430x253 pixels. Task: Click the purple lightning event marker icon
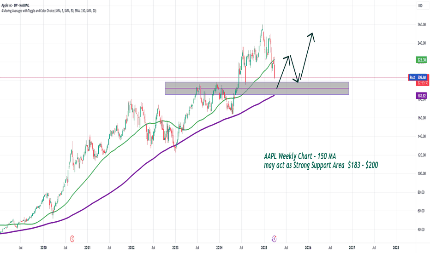[274, 239]
